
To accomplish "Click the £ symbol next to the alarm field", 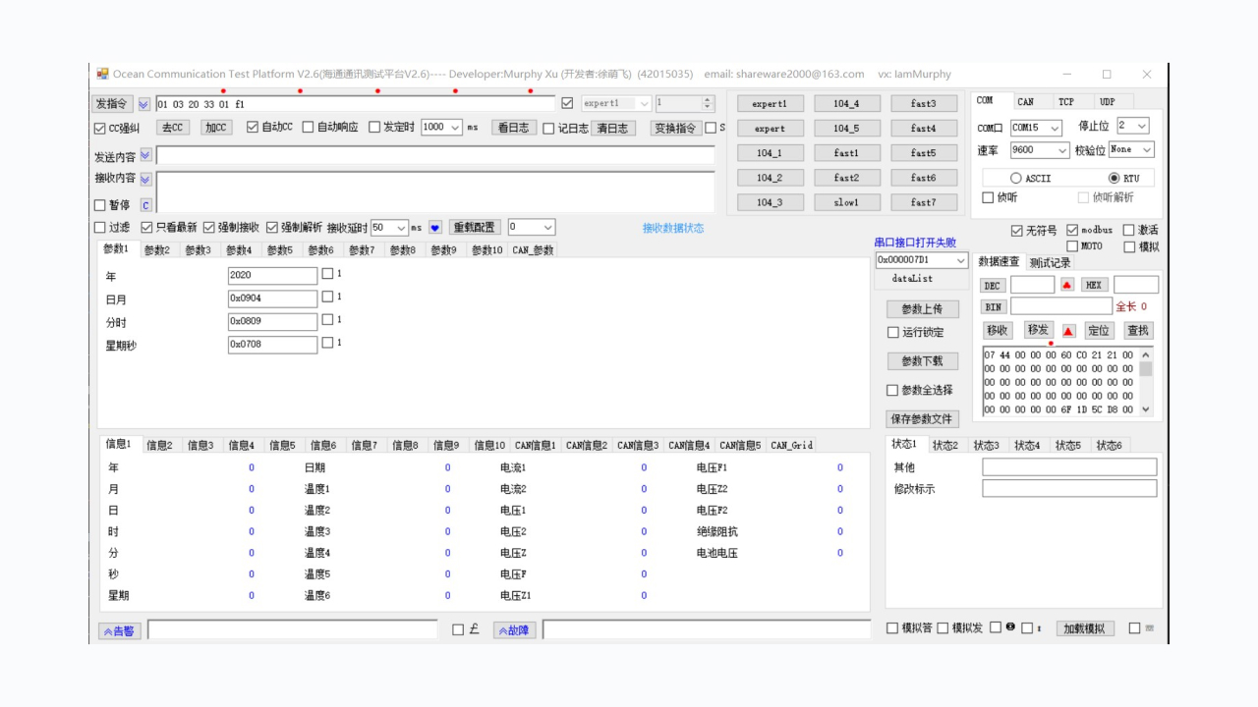I will 474,629.
